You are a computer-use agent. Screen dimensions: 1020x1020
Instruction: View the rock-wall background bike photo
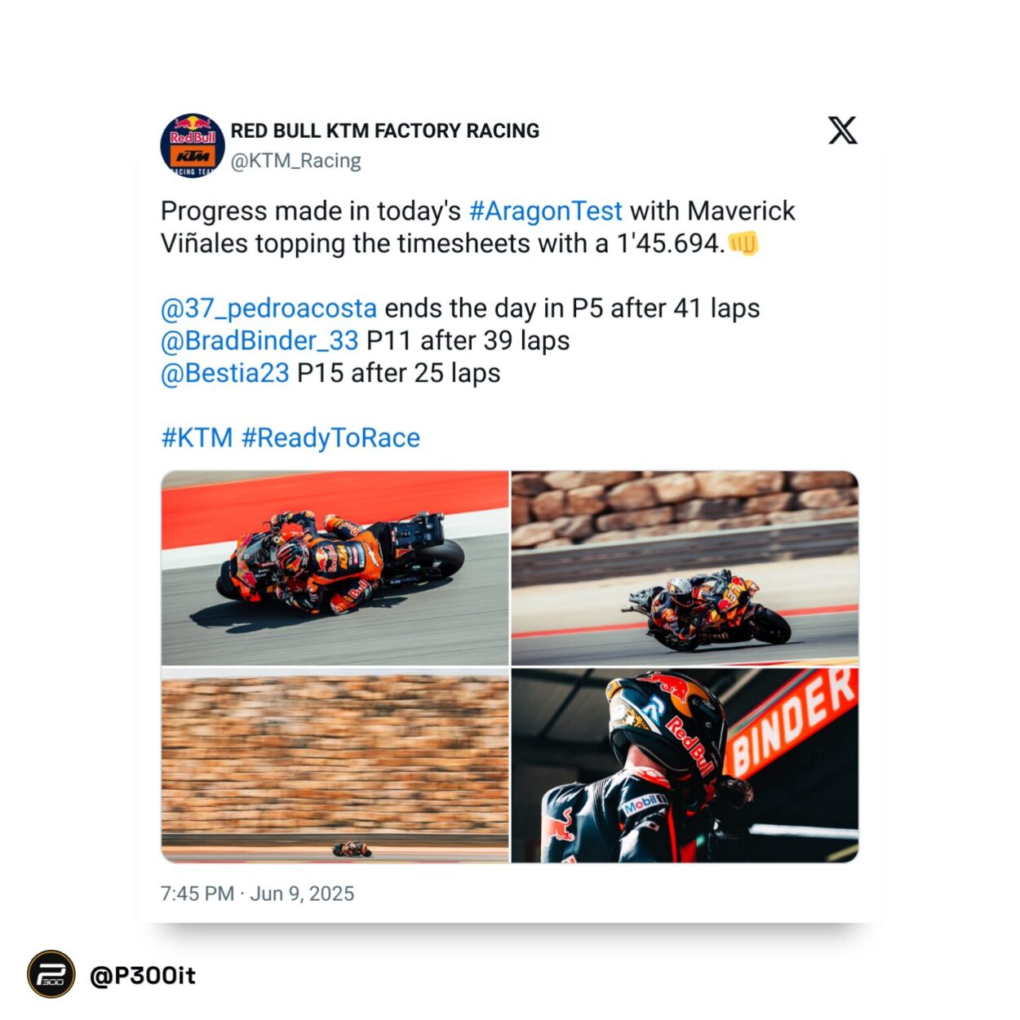click(x=685, y=568)
